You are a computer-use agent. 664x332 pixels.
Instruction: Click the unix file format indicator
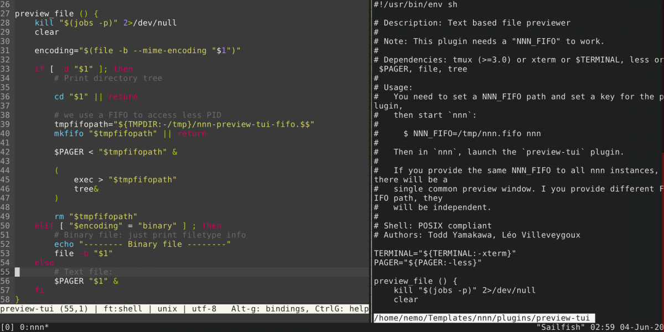164,309
